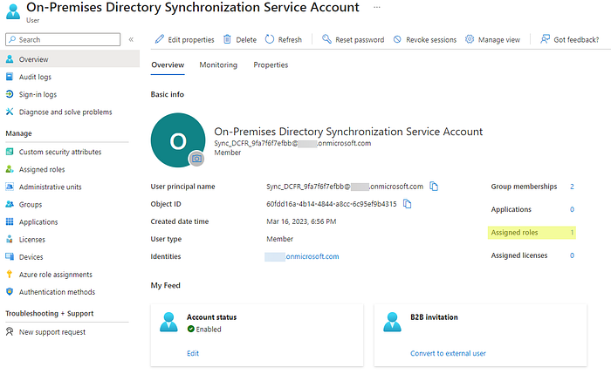The image size is (611, 374).
Task: Click the Custom security attributes icon
Action: (x=10, y=152)
